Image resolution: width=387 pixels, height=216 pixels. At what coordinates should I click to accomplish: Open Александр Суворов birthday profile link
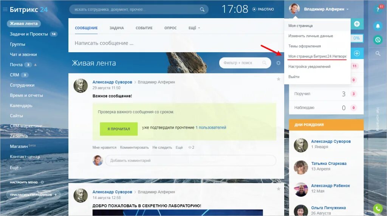coord(331,141)
